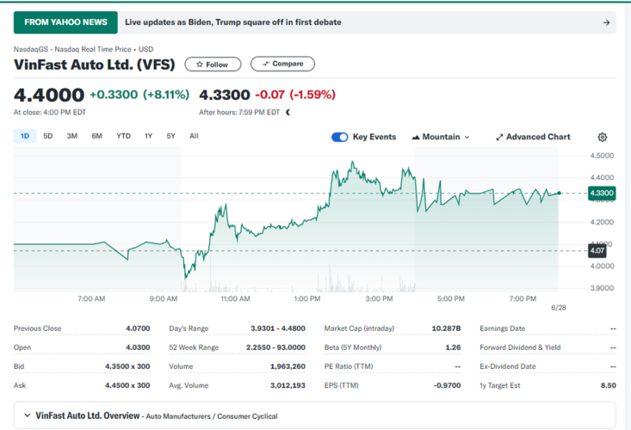This screenshot has width=631, height=430.
Task: Click the compare arrows icon
Action: click(x=266, y=64)
